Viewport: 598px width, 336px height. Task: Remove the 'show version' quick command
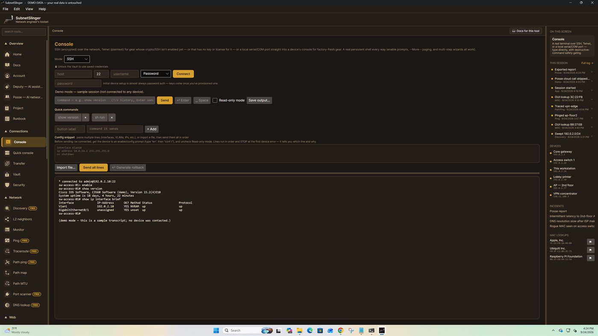point(85,117)
